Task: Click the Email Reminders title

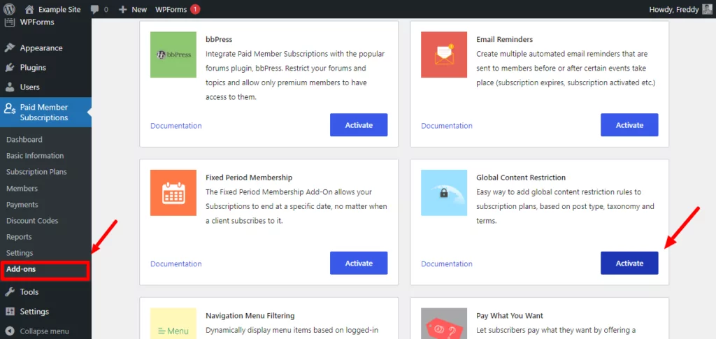Action: pyautogui.click(x=505, y=39)
